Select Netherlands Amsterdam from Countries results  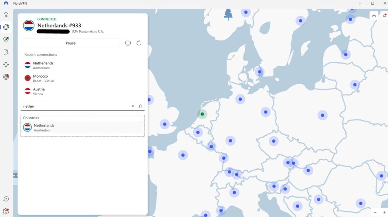tap(82, 128)
